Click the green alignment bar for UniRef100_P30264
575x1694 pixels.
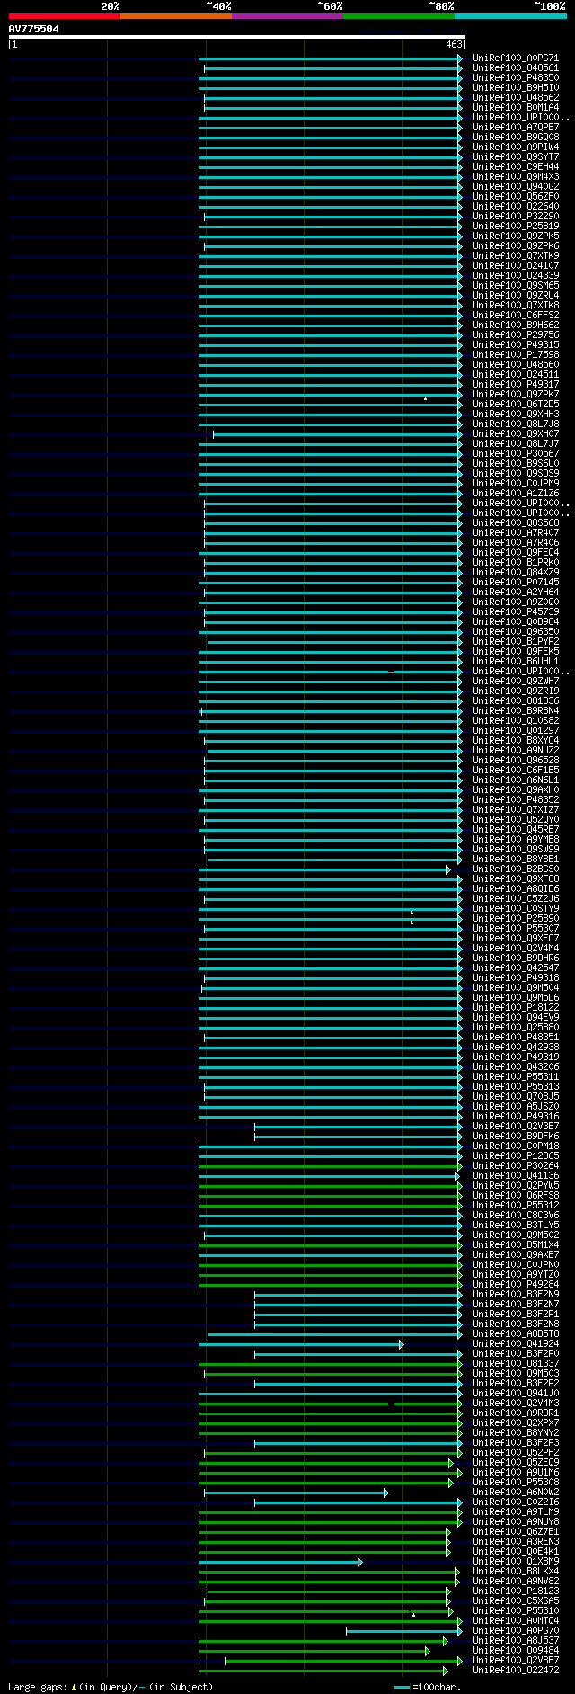tap(331, 1166)
